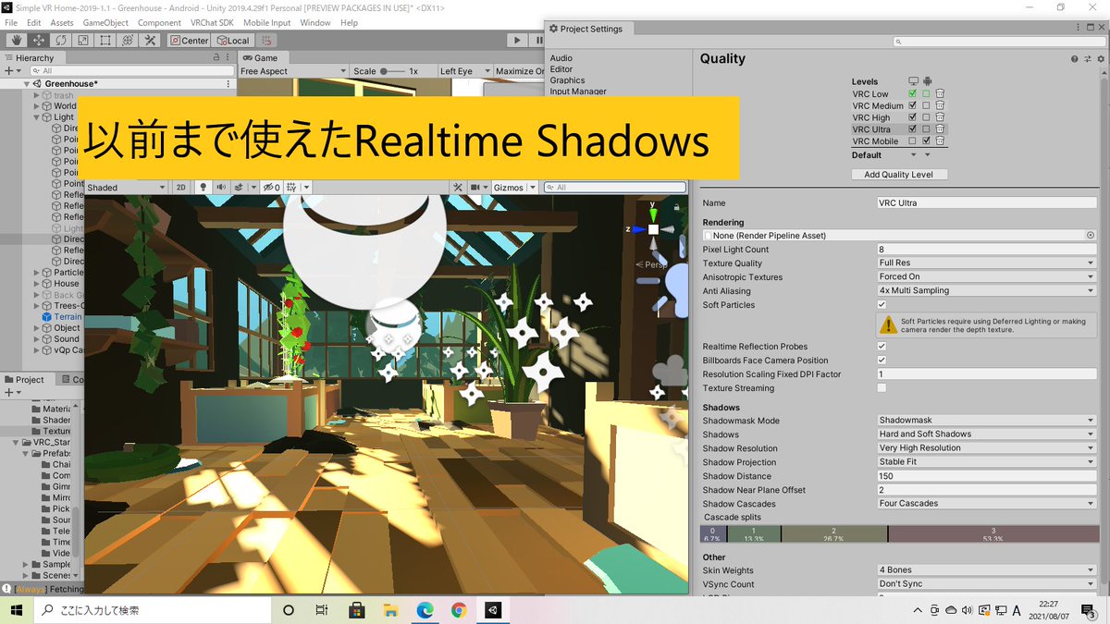Viewport: 1110px width, 624px height.
Task: Adjust the Game view Scale slider
Action: click(x=392, y=71)
